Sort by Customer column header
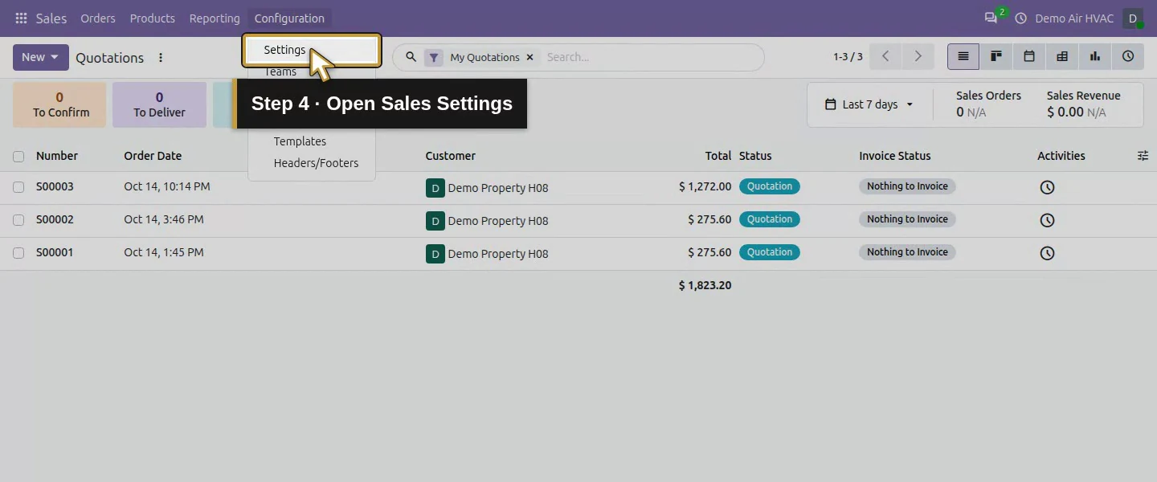 point(451,156)
